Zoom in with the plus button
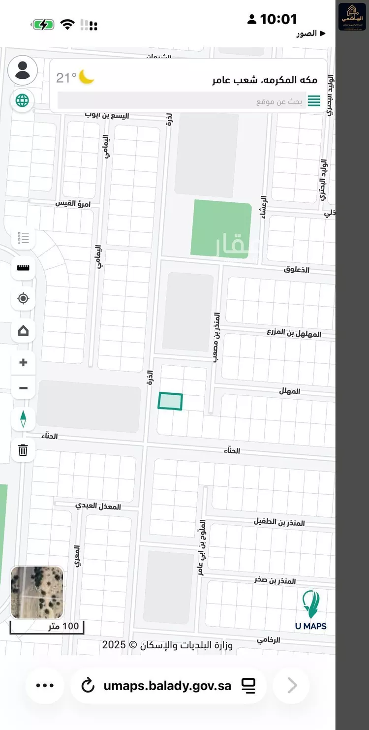This screenshot has height=730, width=369. [23, 363]
